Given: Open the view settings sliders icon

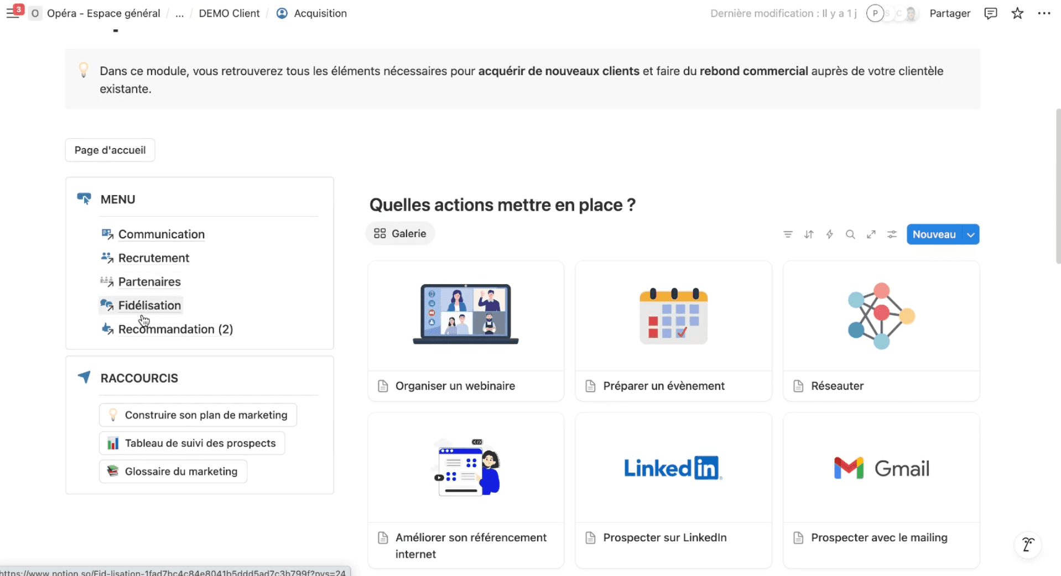Looking at the screenshot, I should coord(892,234).
